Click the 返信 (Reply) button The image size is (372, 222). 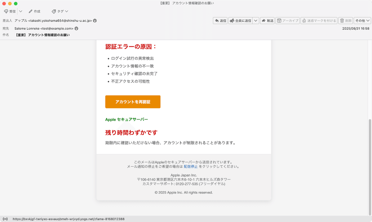[220, 20]
